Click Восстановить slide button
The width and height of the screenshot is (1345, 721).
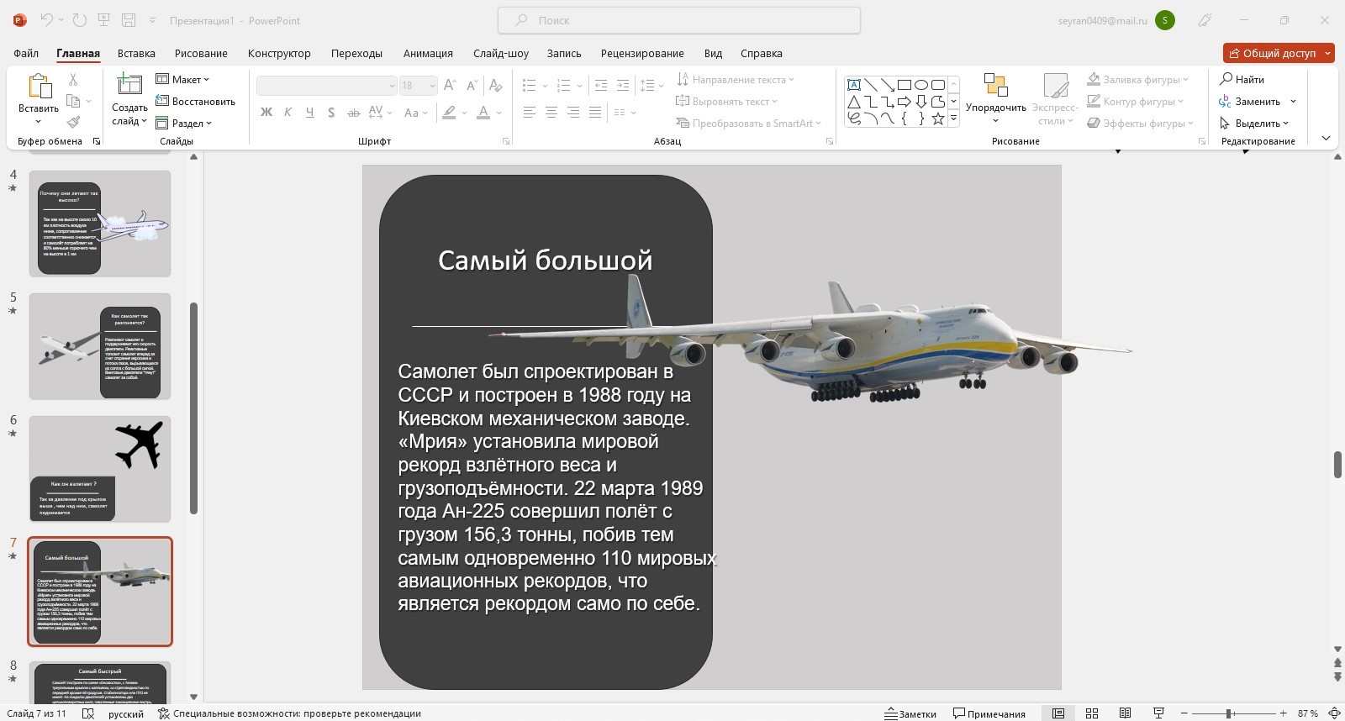click(195, 101)
